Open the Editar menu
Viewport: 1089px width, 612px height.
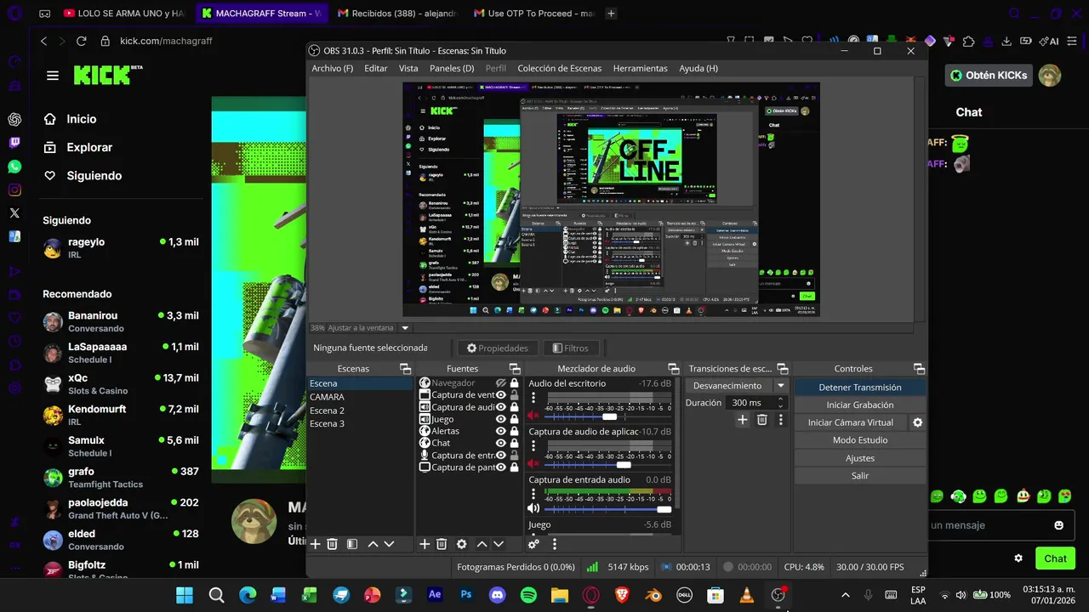coord(376,68)
